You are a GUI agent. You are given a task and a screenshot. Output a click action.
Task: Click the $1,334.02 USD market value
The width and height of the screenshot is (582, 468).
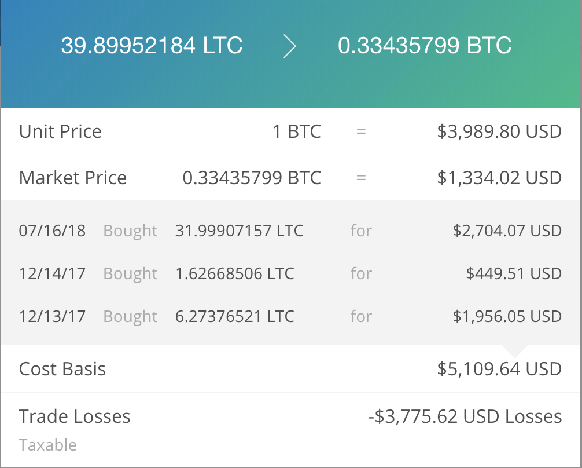point(499,178)
